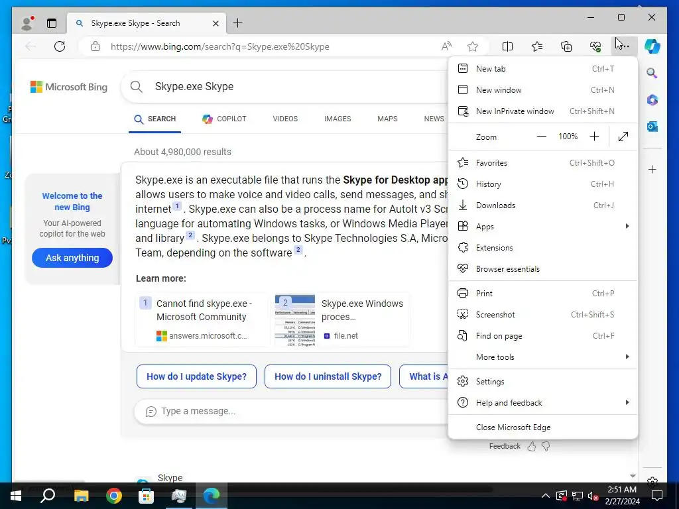
Task: Open the tab actions menu icon
Action: click(x=52, y=23)
